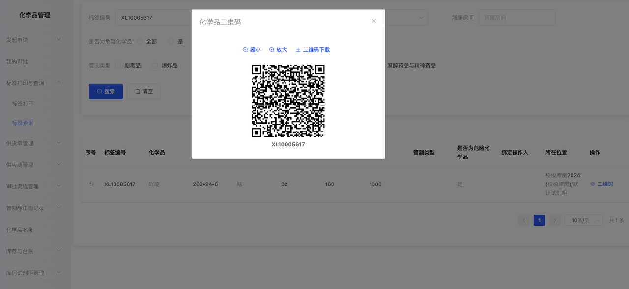Close the 化学品二维码 dialog
The height and width of the screenshot is (289, 629).
374,21
